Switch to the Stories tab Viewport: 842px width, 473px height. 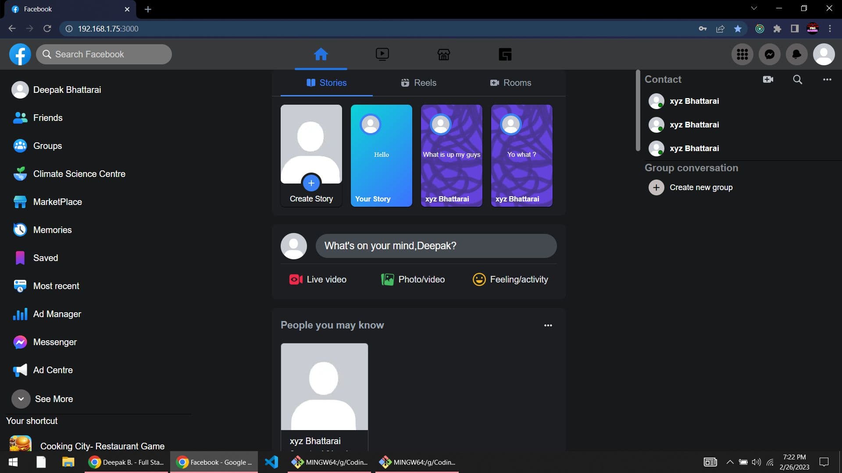click(x=326, y=83)
